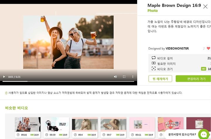Click the 비디오 크기 label text
This screenshot has height=139, width=211.
pos(165,69)
